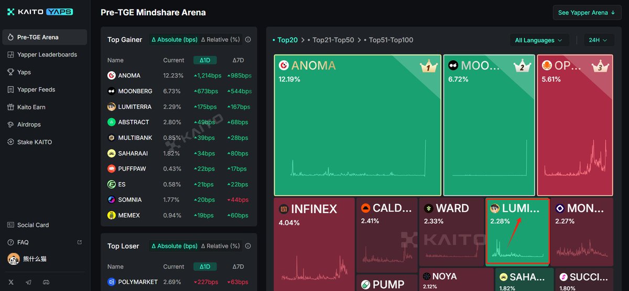Sort Top Gainer by Δ7D
Screen dimensions: 629x291
238,60
